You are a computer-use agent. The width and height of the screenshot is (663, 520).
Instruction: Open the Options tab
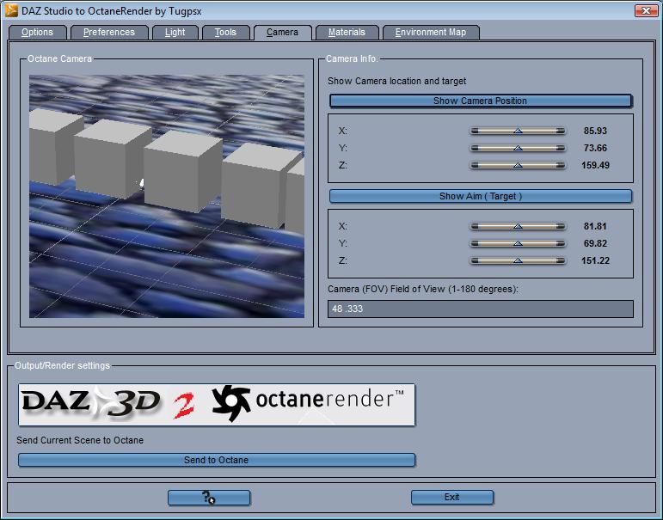coord(37,33)
